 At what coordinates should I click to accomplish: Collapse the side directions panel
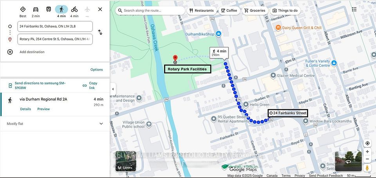(113, 89)
